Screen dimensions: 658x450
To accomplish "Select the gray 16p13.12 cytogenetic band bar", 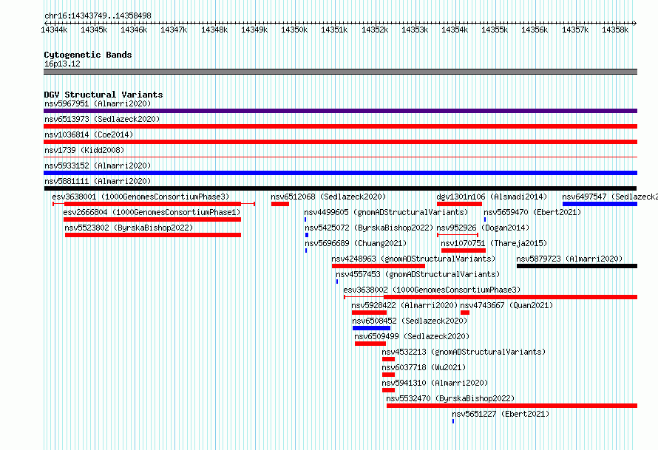I will [x=340, y=72].
